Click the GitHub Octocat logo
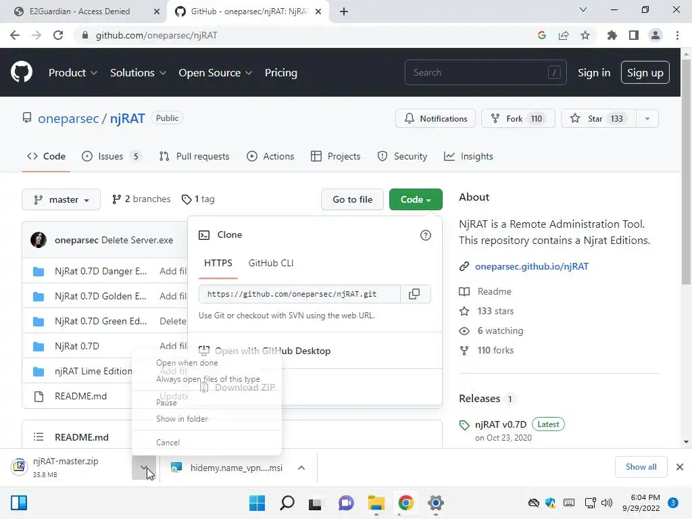This screenshot has height=519, width=692. pos(21,72)
